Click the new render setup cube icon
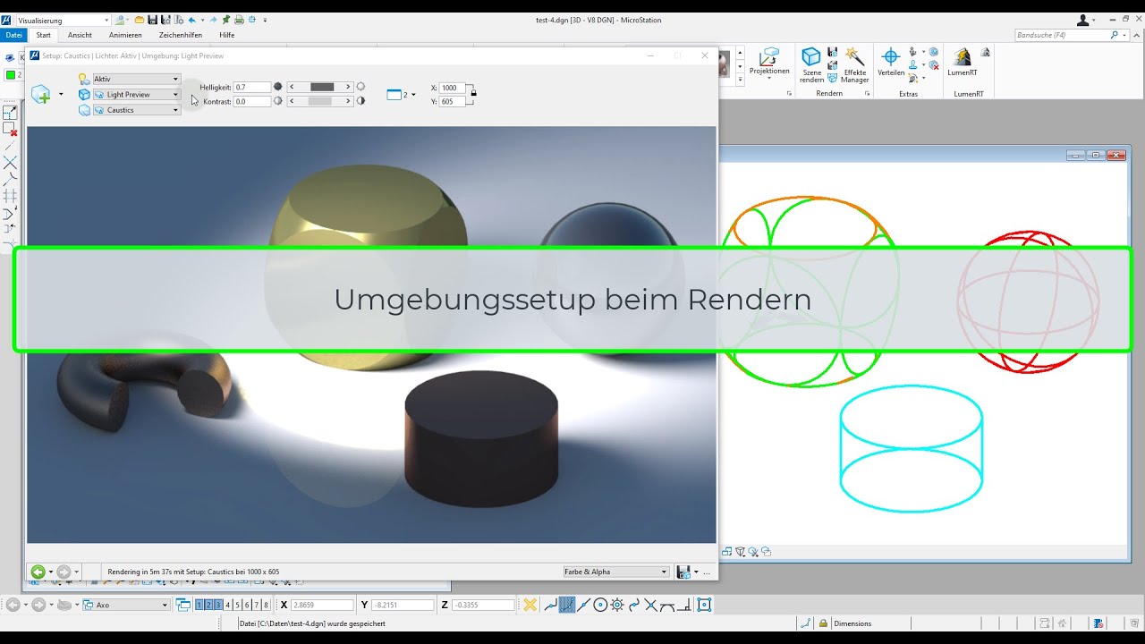 pos(40,94)
